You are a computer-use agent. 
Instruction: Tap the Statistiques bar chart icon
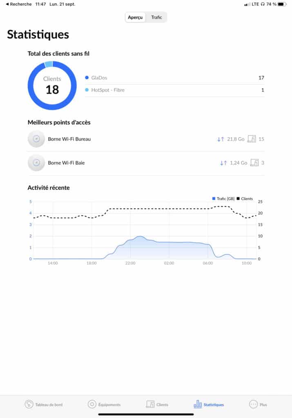click(x=198, y=404)
